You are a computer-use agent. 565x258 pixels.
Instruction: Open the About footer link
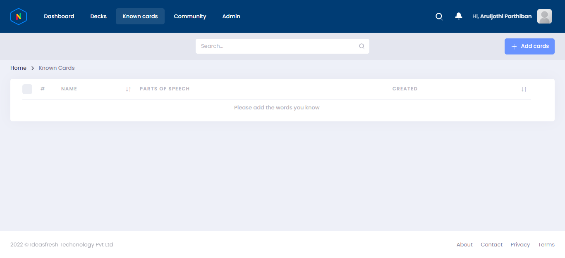point(464,245)
